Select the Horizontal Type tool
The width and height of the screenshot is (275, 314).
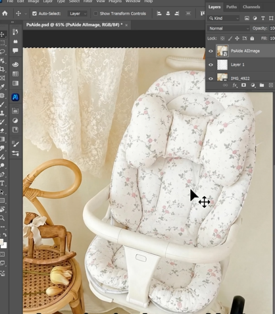pos(2,183)
